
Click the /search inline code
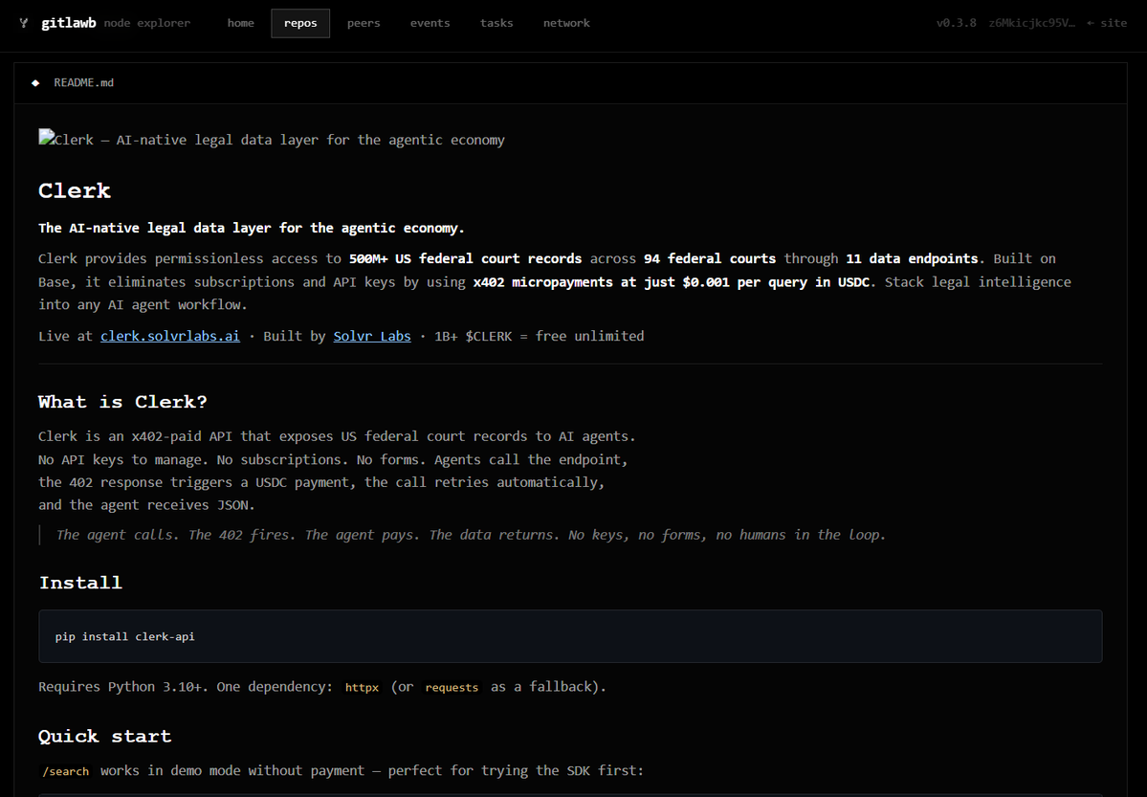pyautogui.click(x=66, y=771)
